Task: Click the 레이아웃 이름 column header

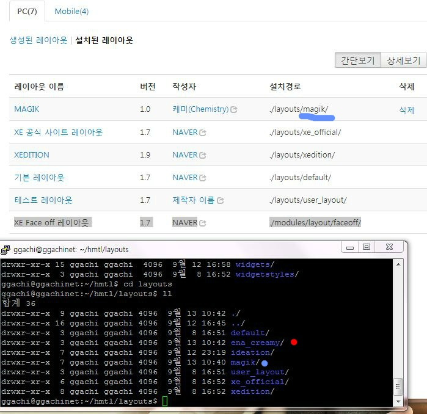Action: (x=39, y=87)
